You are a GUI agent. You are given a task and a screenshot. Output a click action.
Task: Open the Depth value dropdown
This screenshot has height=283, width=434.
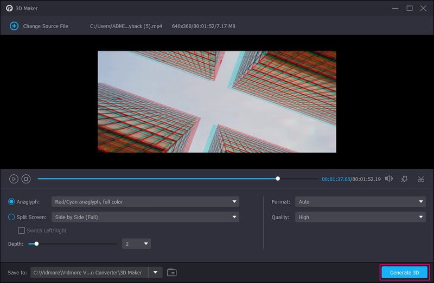click(136, 244)
